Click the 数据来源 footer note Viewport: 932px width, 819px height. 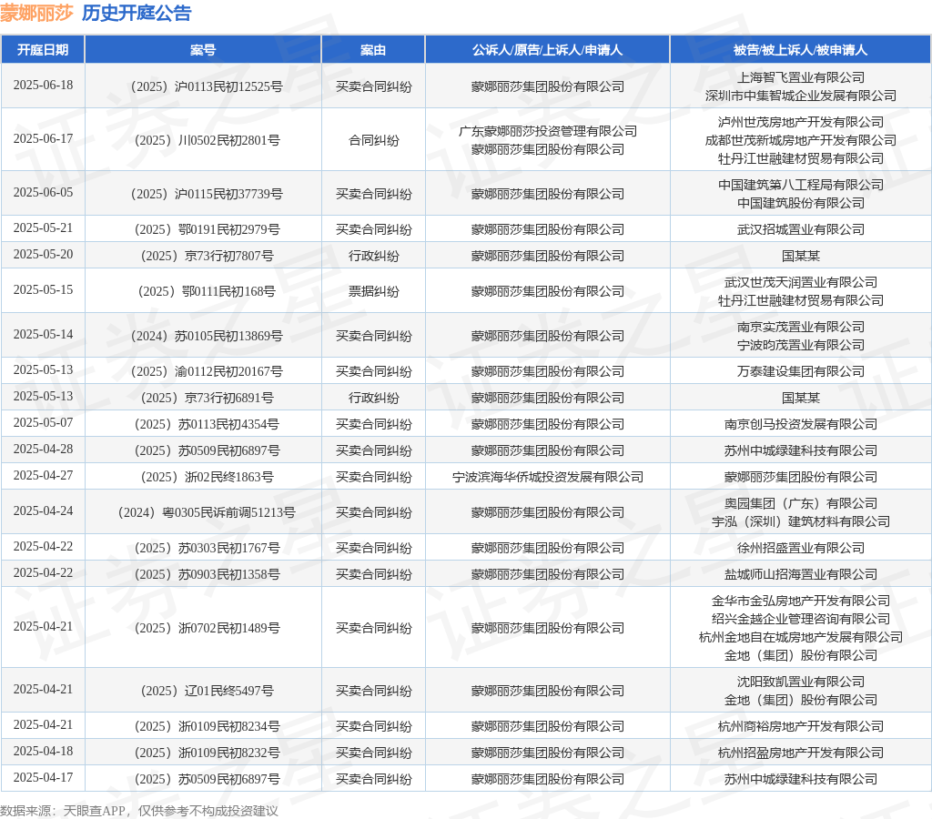pyautogui.click(x=139, y=811)
